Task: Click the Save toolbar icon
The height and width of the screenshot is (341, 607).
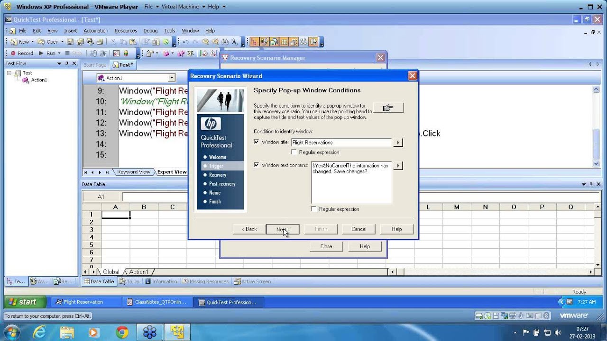Action: [70, 42]
